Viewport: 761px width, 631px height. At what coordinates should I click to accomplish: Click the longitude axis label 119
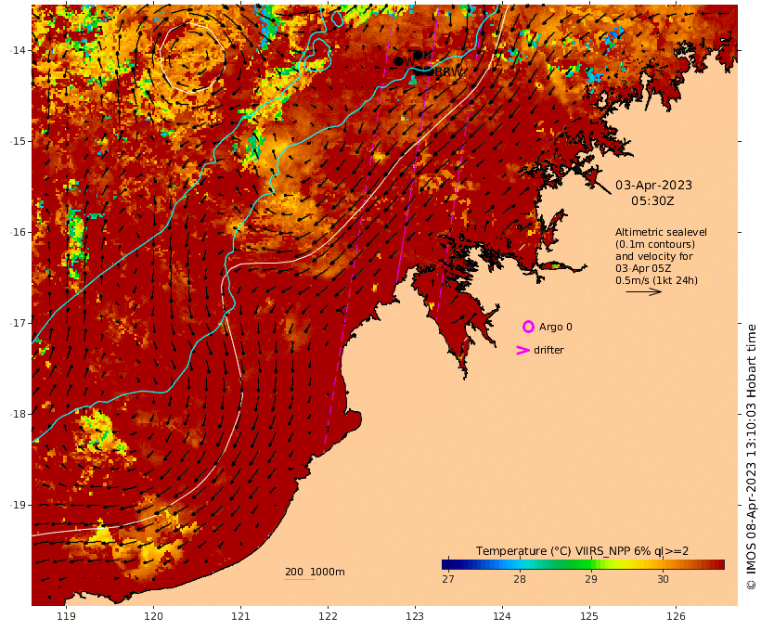click(x=67, y=616)
